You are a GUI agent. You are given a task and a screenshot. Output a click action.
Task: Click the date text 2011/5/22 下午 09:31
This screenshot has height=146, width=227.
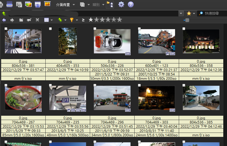pyautogui.click(x=112, y=74)
